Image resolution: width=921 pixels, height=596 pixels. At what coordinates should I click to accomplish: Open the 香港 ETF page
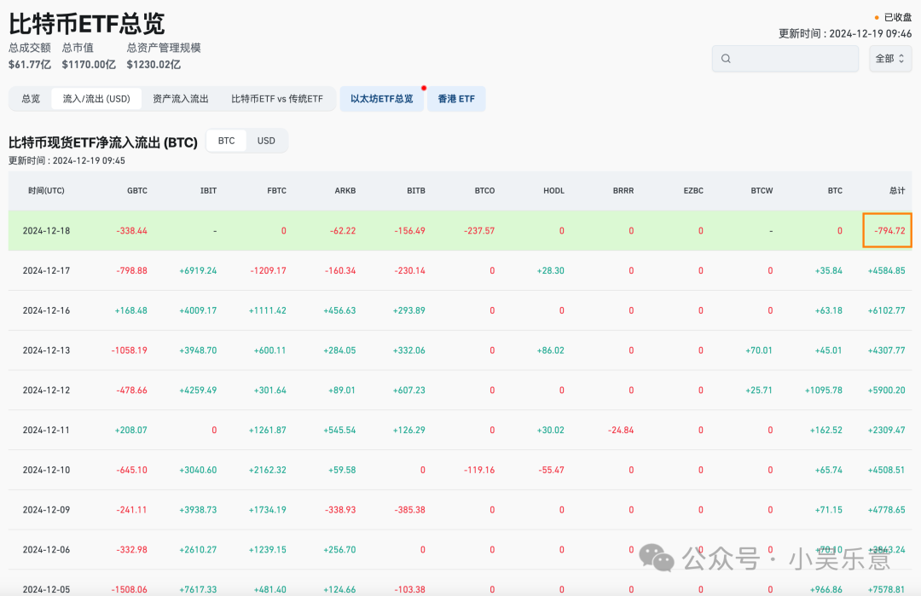[456, 99]
